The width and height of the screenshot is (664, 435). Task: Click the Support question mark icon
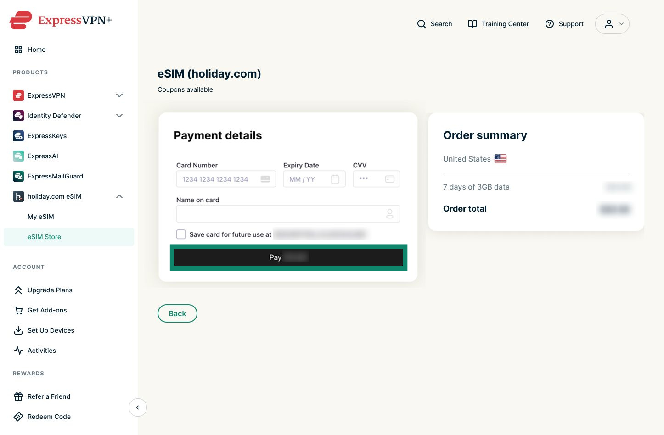pyautogui.click(x=549, y=24)
